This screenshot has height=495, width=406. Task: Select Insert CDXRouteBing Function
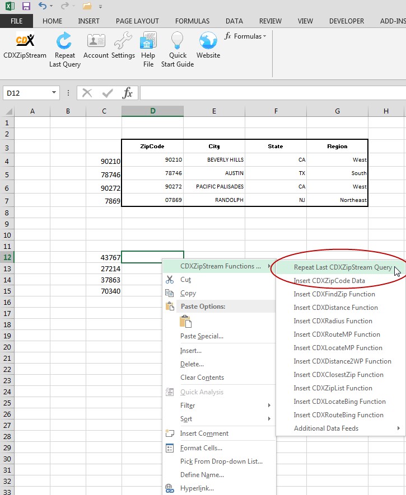point(340,415)
